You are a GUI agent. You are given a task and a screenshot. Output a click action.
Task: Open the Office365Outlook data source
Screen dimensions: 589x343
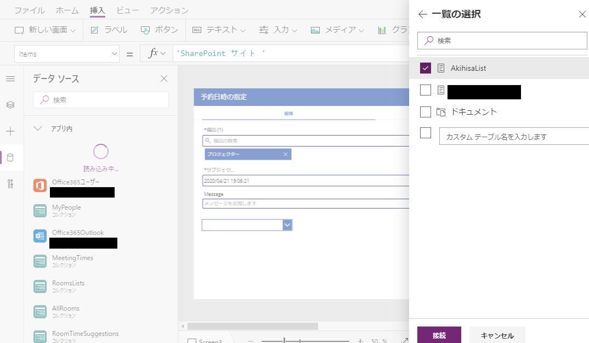(x=78, y=232)
